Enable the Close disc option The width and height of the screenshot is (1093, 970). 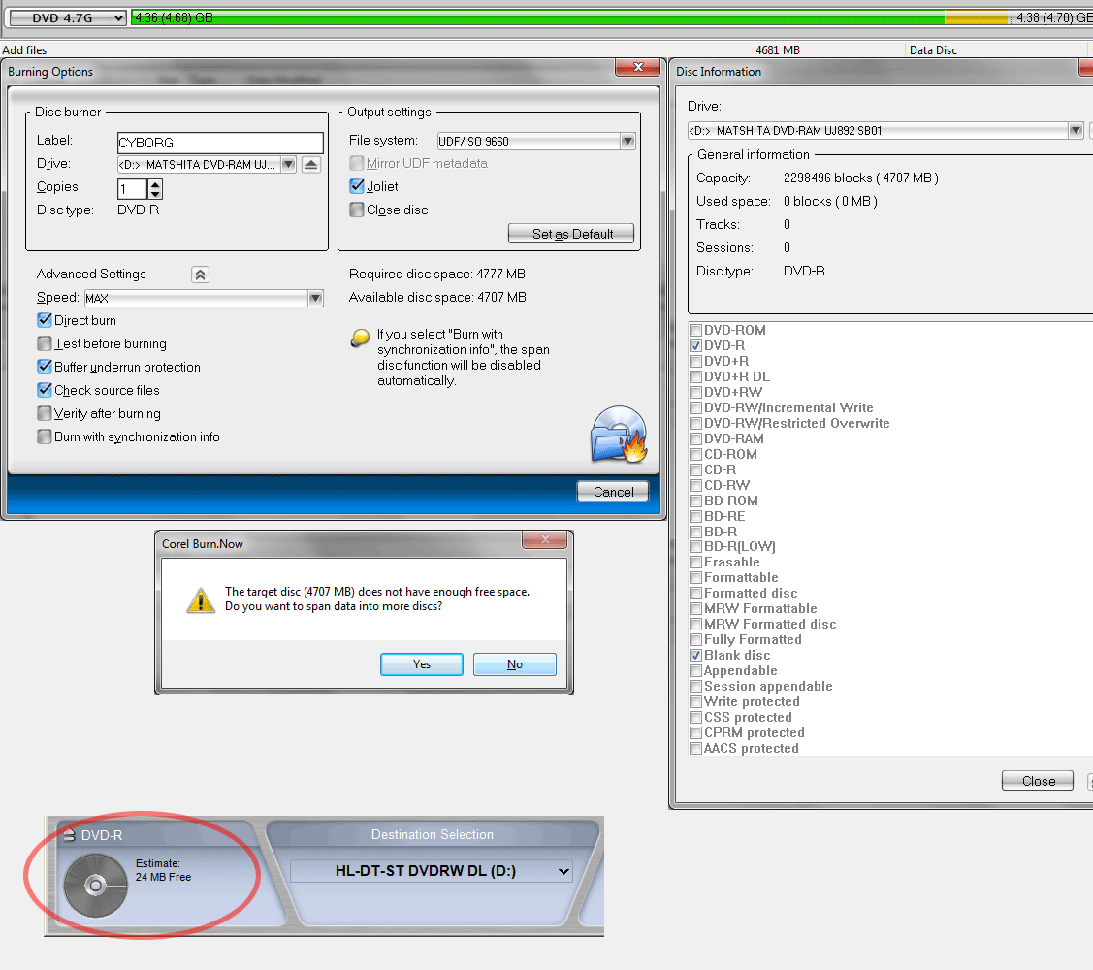pos(357,210)
